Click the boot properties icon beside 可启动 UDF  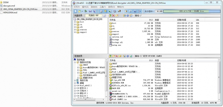point(104,16)
